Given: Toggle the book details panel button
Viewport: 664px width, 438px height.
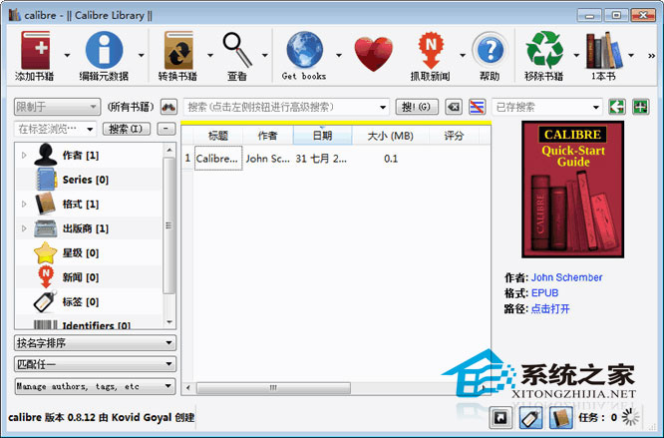Looking at the screenshot, I should 558,417.
